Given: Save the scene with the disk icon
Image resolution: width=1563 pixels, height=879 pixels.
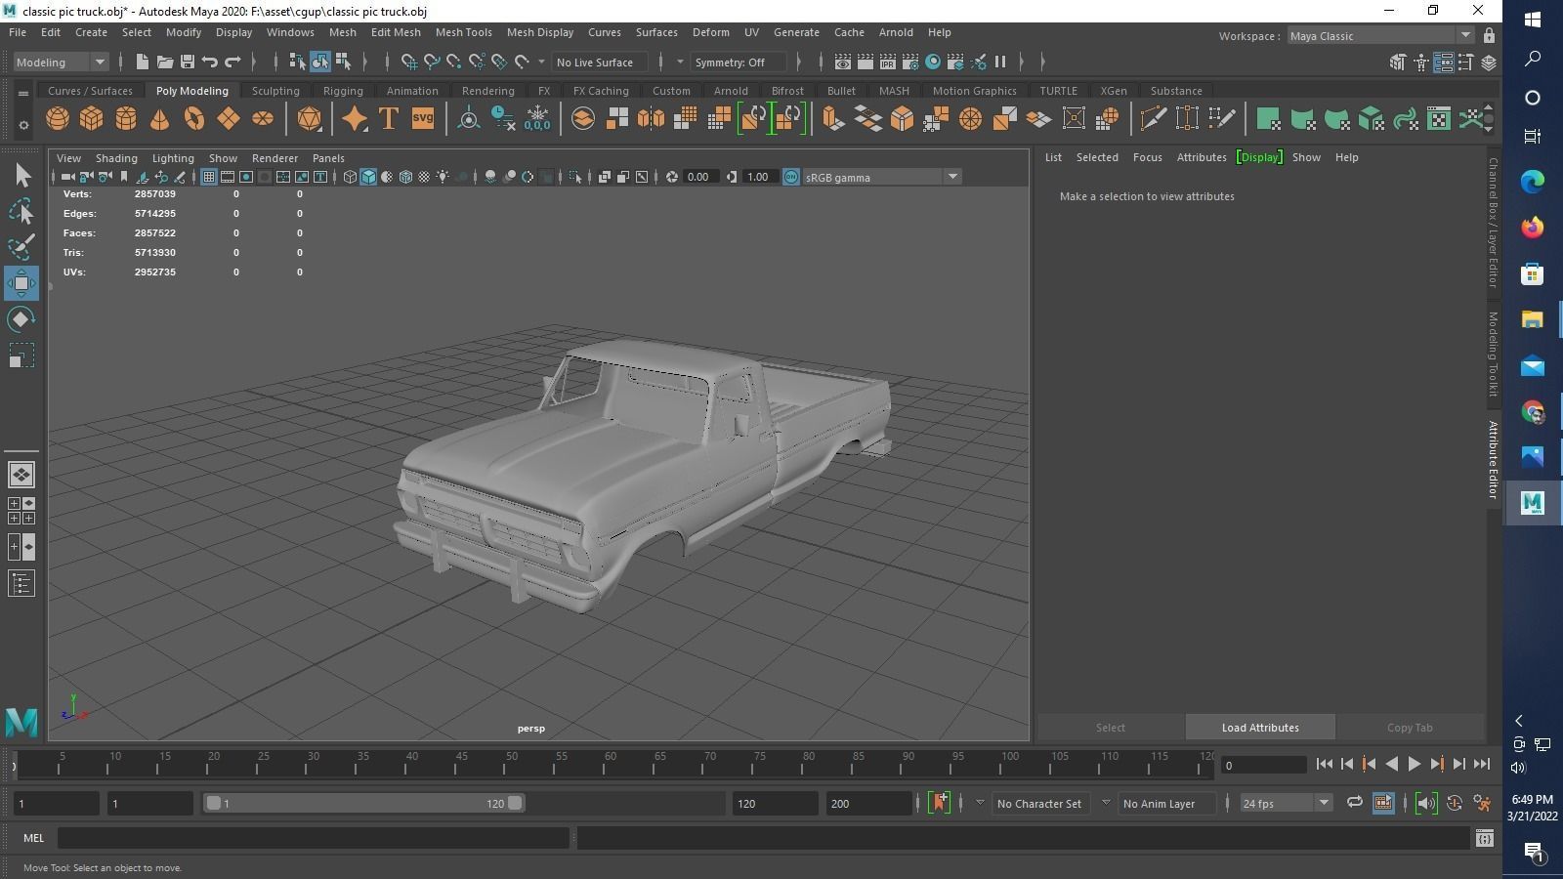Looking at the screenshot, I should pos(188,63).
